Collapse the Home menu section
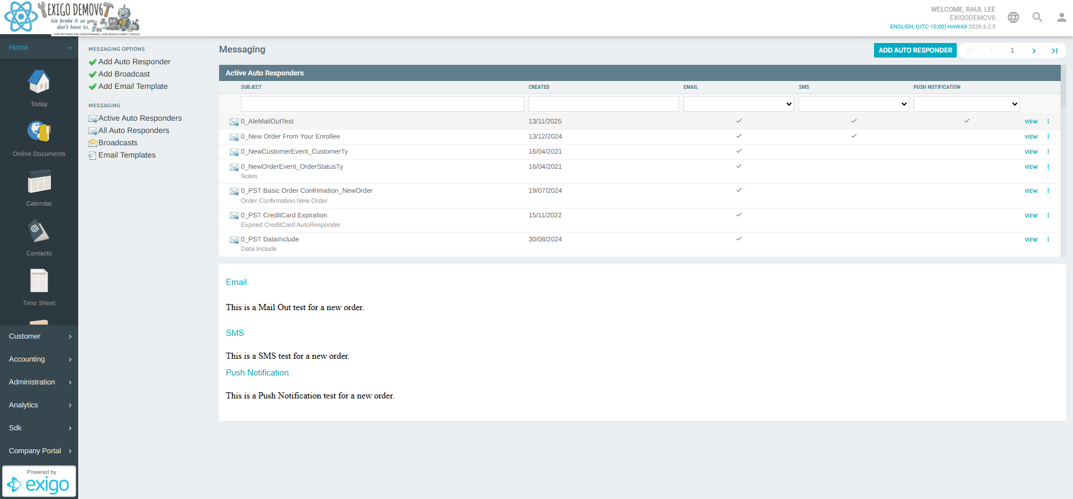 tap(39, 47)
